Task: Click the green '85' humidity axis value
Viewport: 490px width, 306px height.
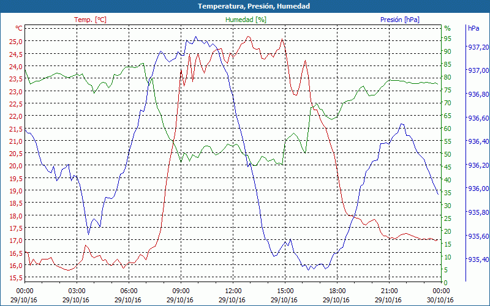Action: (x=448, y=64)
